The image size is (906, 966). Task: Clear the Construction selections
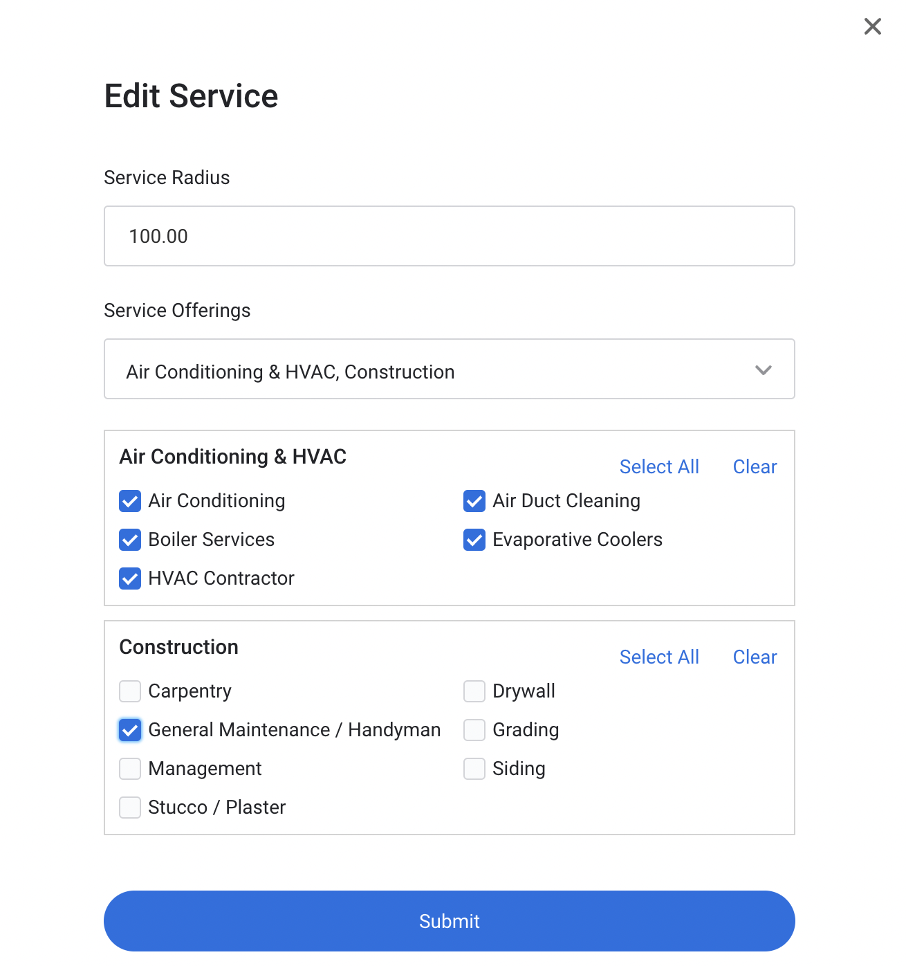pos(755,657)
